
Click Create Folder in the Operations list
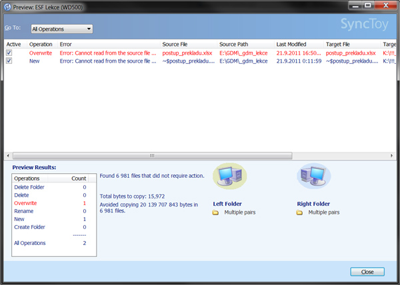pyautogui.click(x=30, y=227)
